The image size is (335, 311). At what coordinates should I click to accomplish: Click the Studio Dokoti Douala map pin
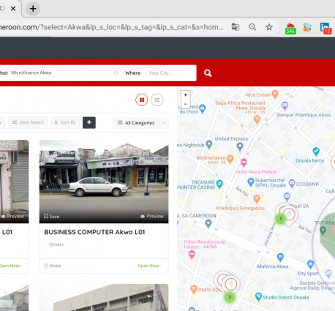click(258, 296)
